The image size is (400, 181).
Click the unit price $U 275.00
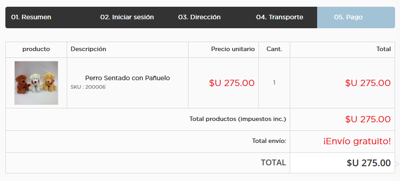[x=232, y=83]
